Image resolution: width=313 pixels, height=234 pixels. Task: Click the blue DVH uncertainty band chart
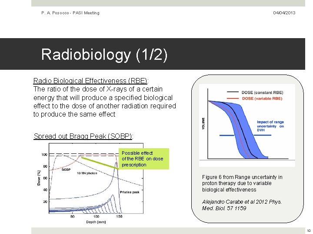[247, 125]
